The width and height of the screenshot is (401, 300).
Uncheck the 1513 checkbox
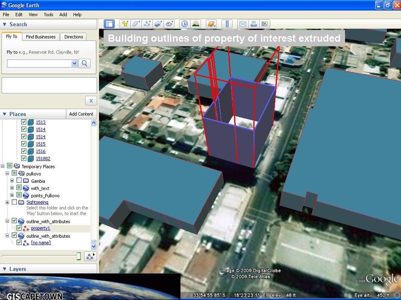pos(24,122)
